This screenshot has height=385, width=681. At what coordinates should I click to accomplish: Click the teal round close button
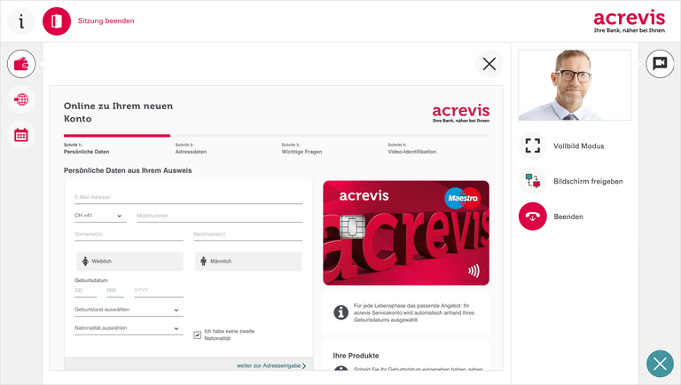(x=660, y=364)
